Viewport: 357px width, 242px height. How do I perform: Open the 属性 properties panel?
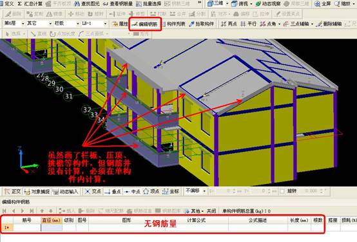(121, 24)
